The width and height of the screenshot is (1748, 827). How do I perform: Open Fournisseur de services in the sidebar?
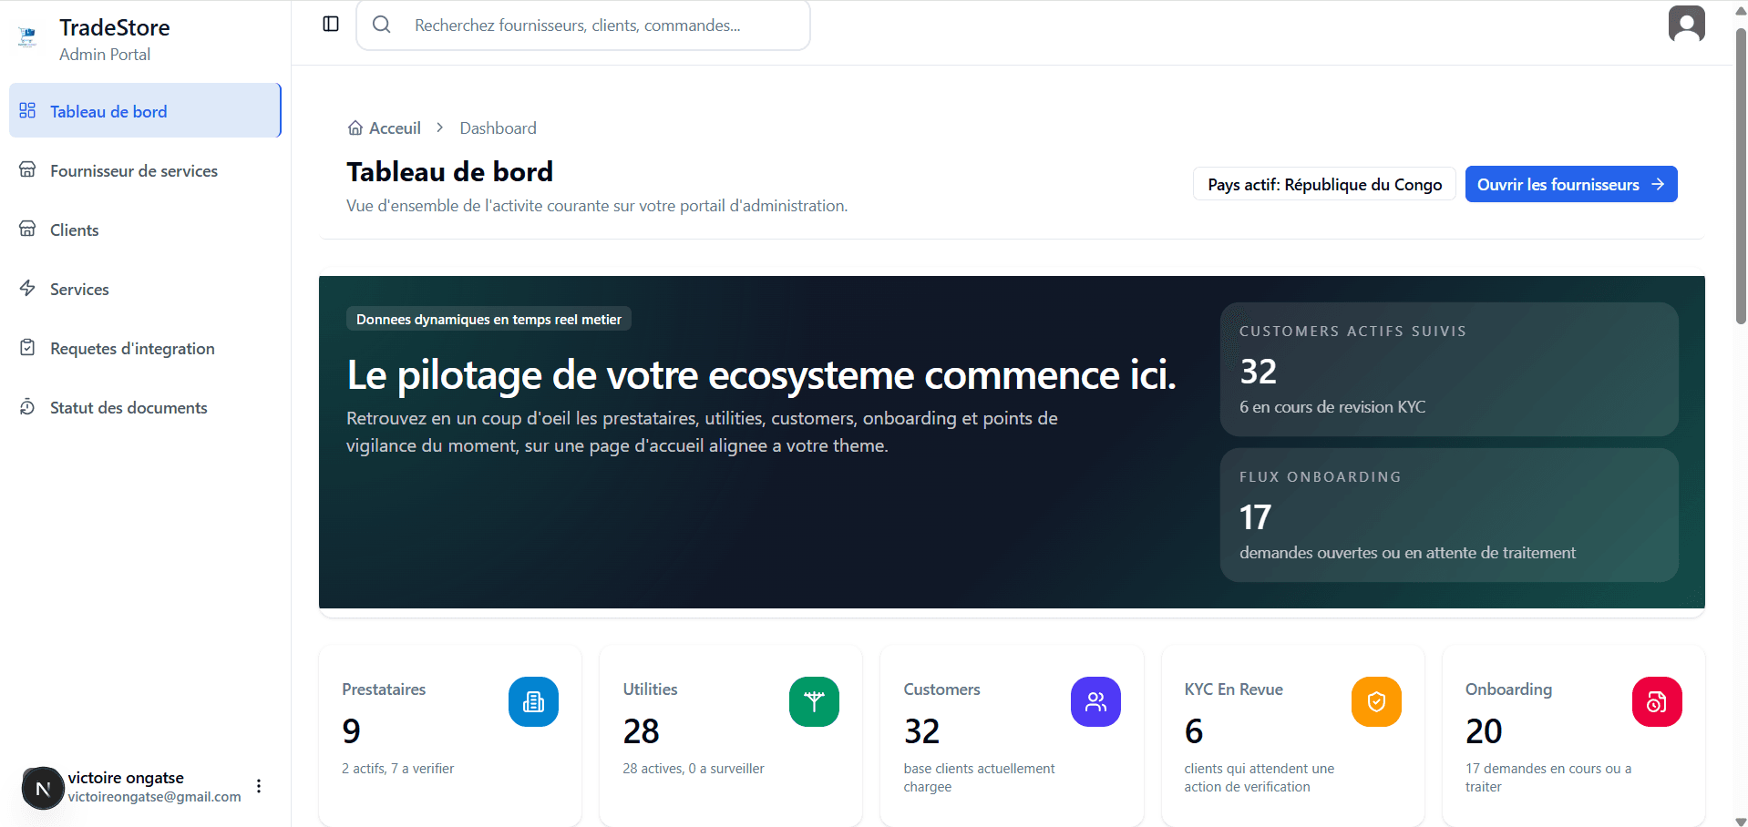tap(145, 170)
